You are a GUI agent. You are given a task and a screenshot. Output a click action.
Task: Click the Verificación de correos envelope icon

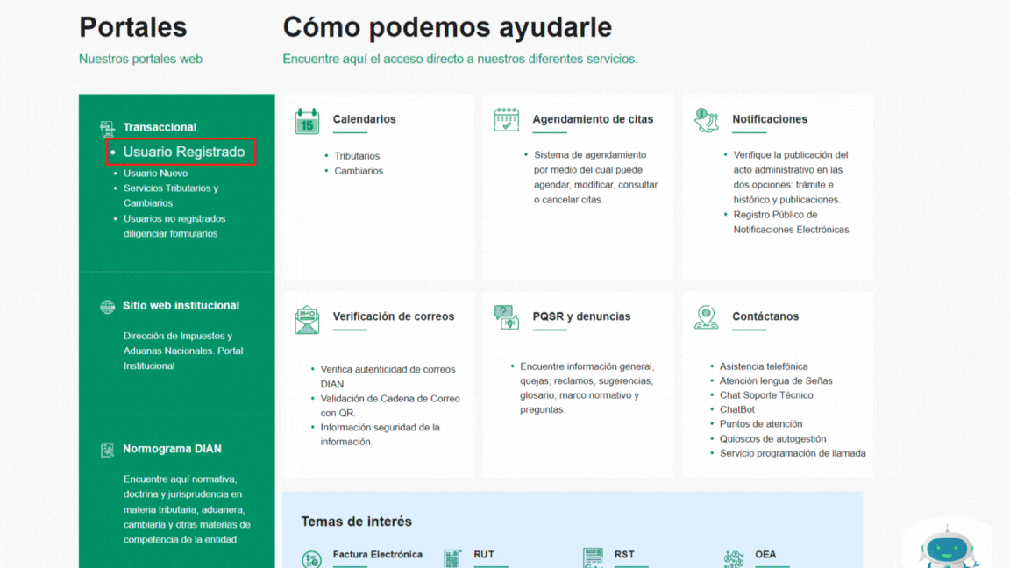pyautogui.click(x=307, y=319)
